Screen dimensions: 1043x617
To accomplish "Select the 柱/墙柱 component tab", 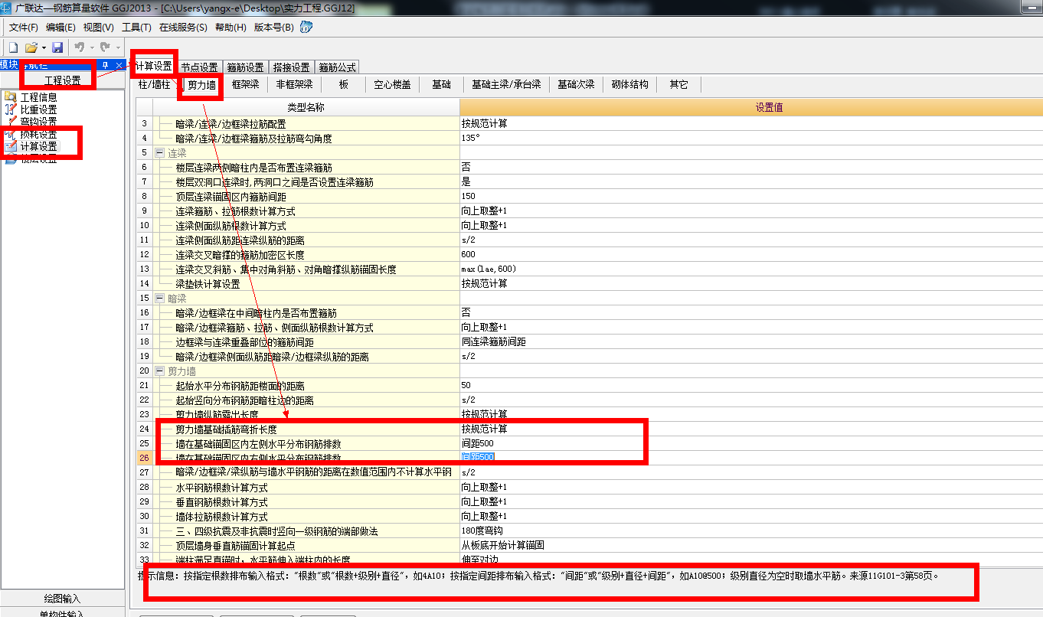I will coord(154,84).
